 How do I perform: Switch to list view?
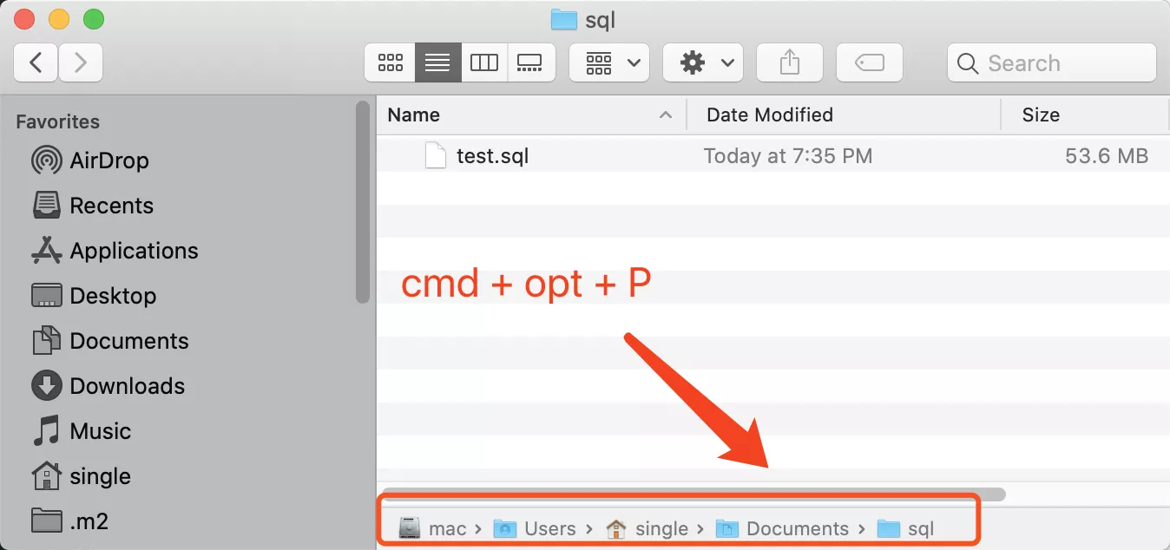point(437,62)
